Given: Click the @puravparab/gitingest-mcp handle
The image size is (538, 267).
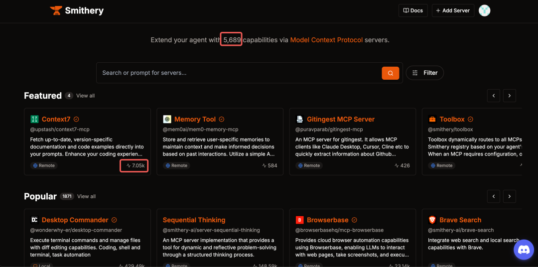Looking at the screenshot, I should (x=329, y=130).
